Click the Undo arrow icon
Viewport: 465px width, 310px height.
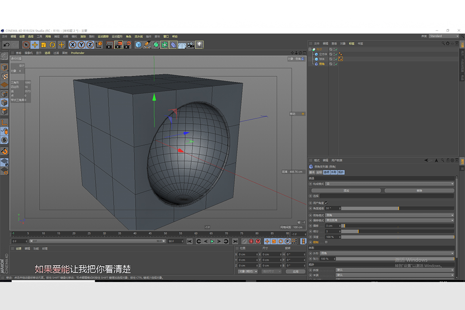6,45
